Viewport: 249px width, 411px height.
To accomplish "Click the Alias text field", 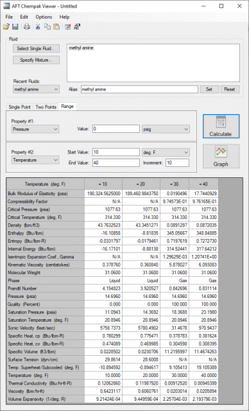I will point(139,89).
